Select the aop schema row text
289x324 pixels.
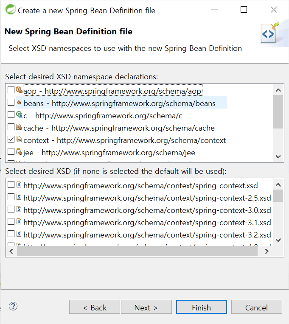click(112, 91)
